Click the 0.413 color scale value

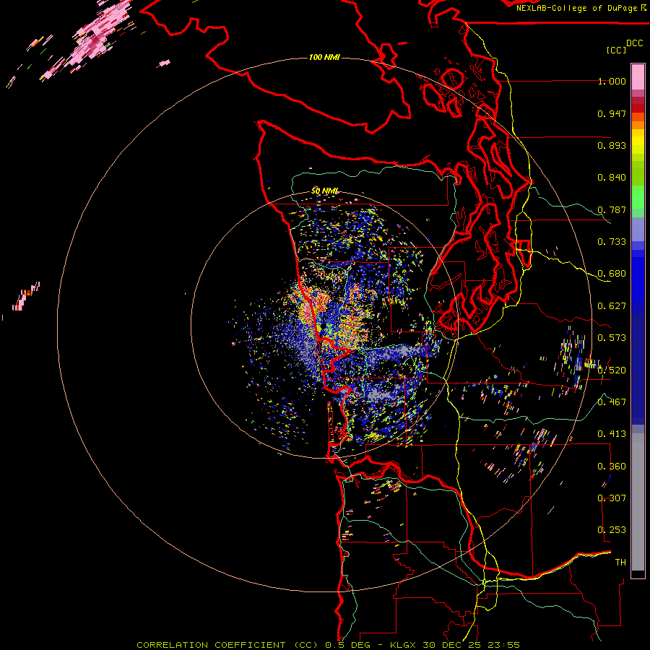pos(612,434)
